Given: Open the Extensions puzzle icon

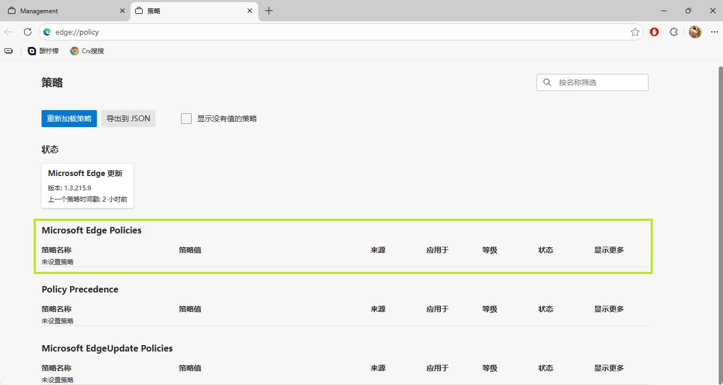Looking at the screenshot, I should pos(673,32).
